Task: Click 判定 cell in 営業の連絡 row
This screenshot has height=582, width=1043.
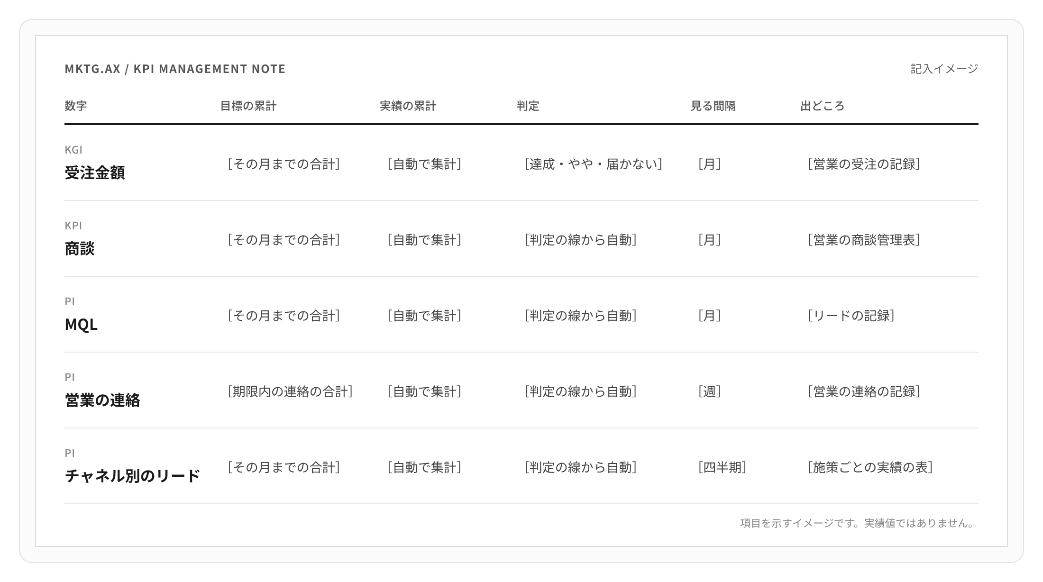Action: point(580,391)
